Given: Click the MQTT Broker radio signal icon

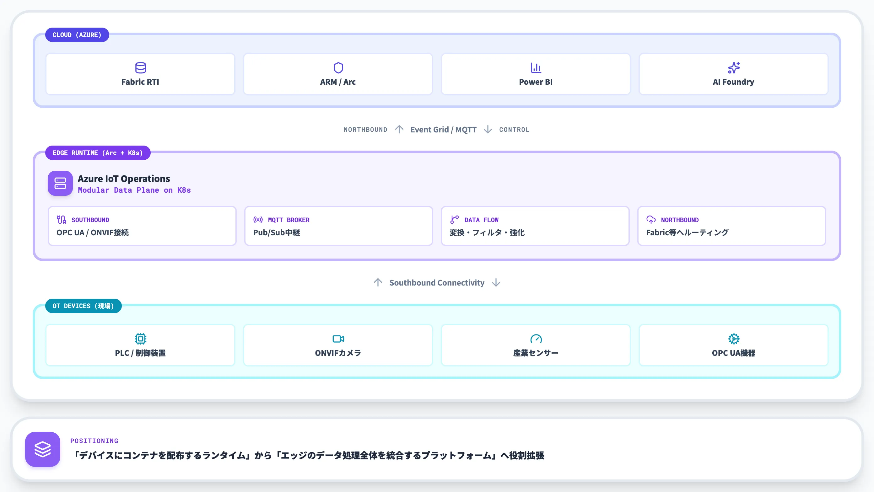Looking at the screenshot, I should (258, 220).
